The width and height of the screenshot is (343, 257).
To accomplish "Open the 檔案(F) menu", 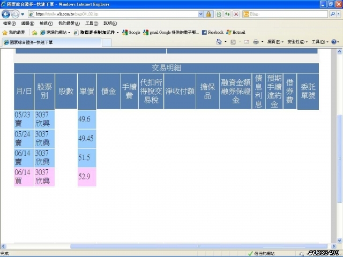I will pos(10,23).
